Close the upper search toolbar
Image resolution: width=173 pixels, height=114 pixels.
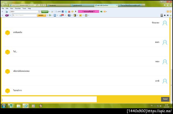[x=2, y=12]
